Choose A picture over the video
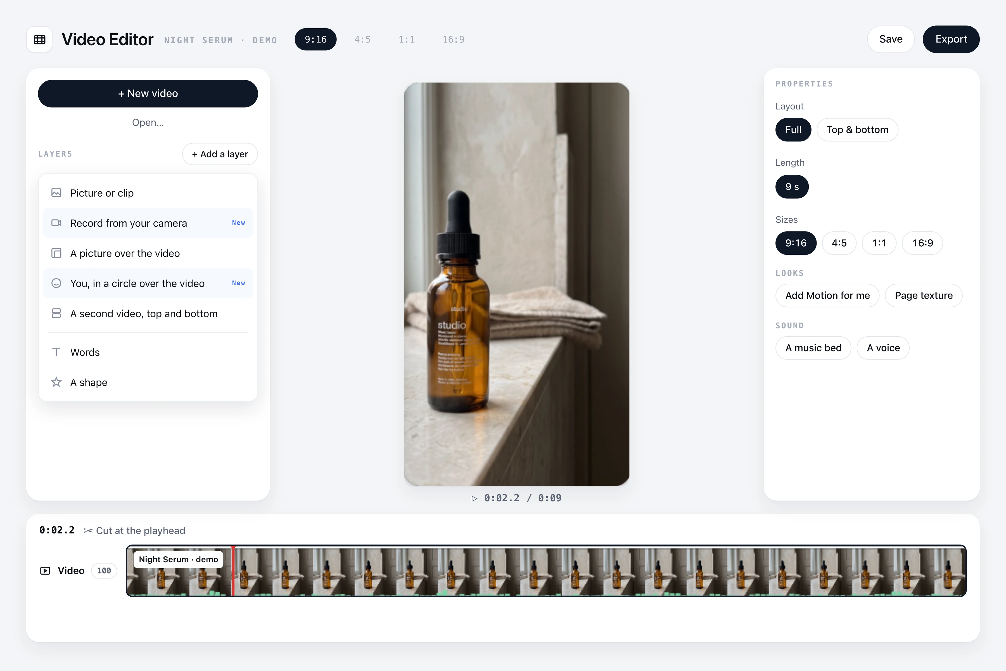 coord(148,253)
